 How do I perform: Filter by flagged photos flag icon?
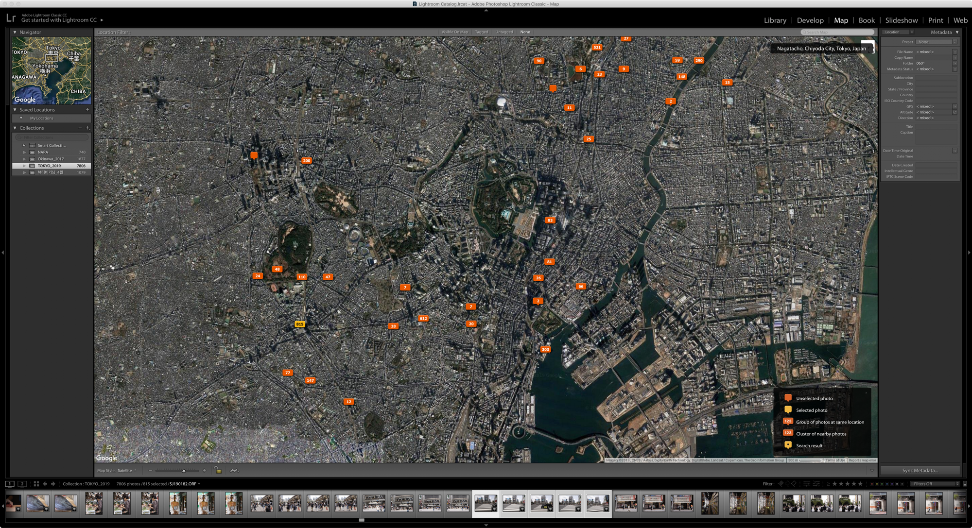(781, 484)
